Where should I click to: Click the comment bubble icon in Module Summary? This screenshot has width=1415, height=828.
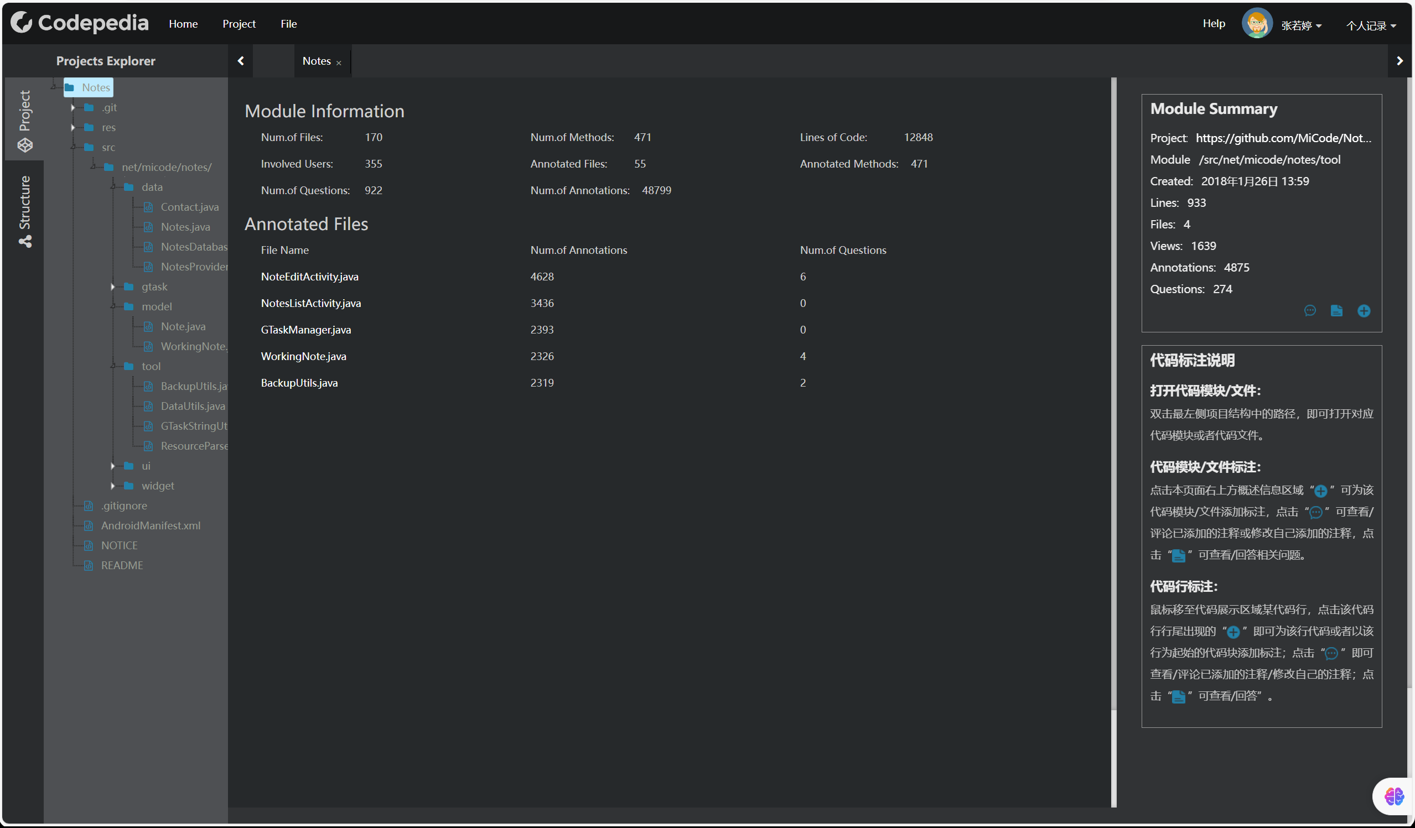click(x=1309, y=310)
